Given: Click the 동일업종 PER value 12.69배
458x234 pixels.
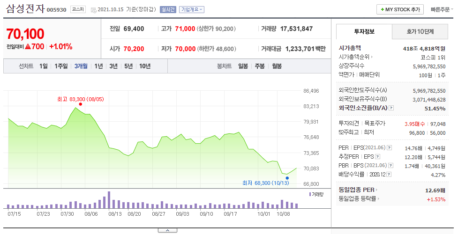Looking at the screenshot, I should click(x=435, y=190).
